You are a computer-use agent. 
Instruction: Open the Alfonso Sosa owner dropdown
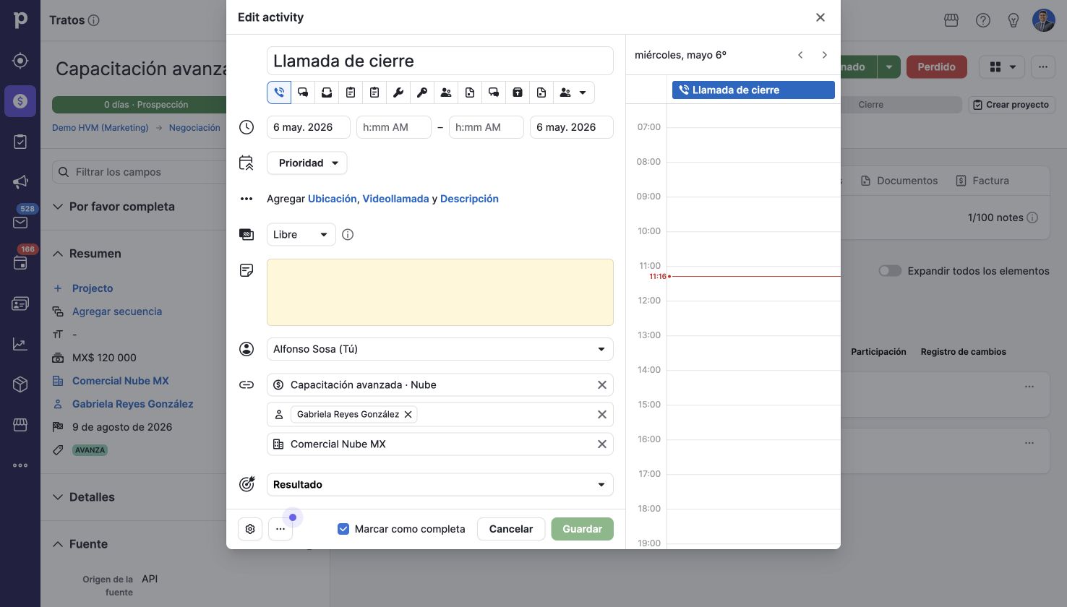[x=440, y=349]
